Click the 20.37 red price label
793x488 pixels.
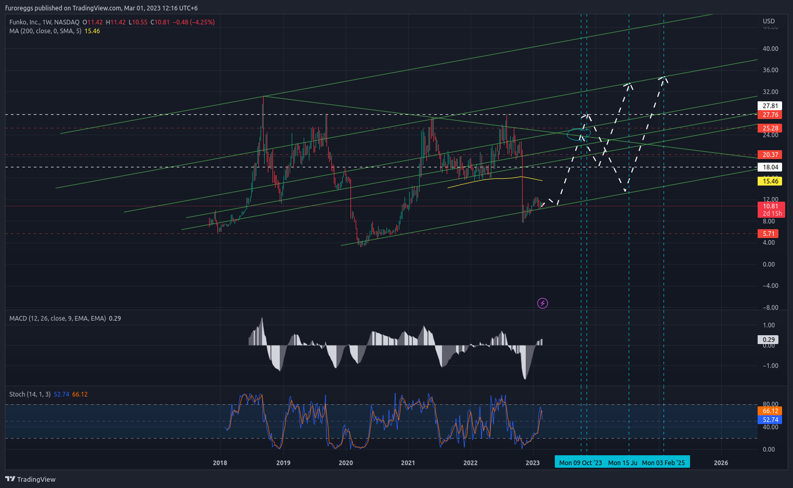770,155
